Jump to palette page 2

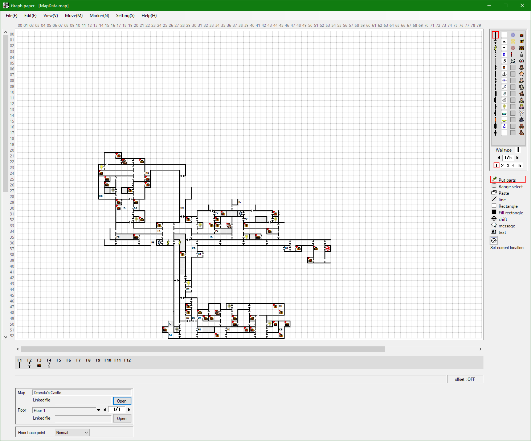502,166
